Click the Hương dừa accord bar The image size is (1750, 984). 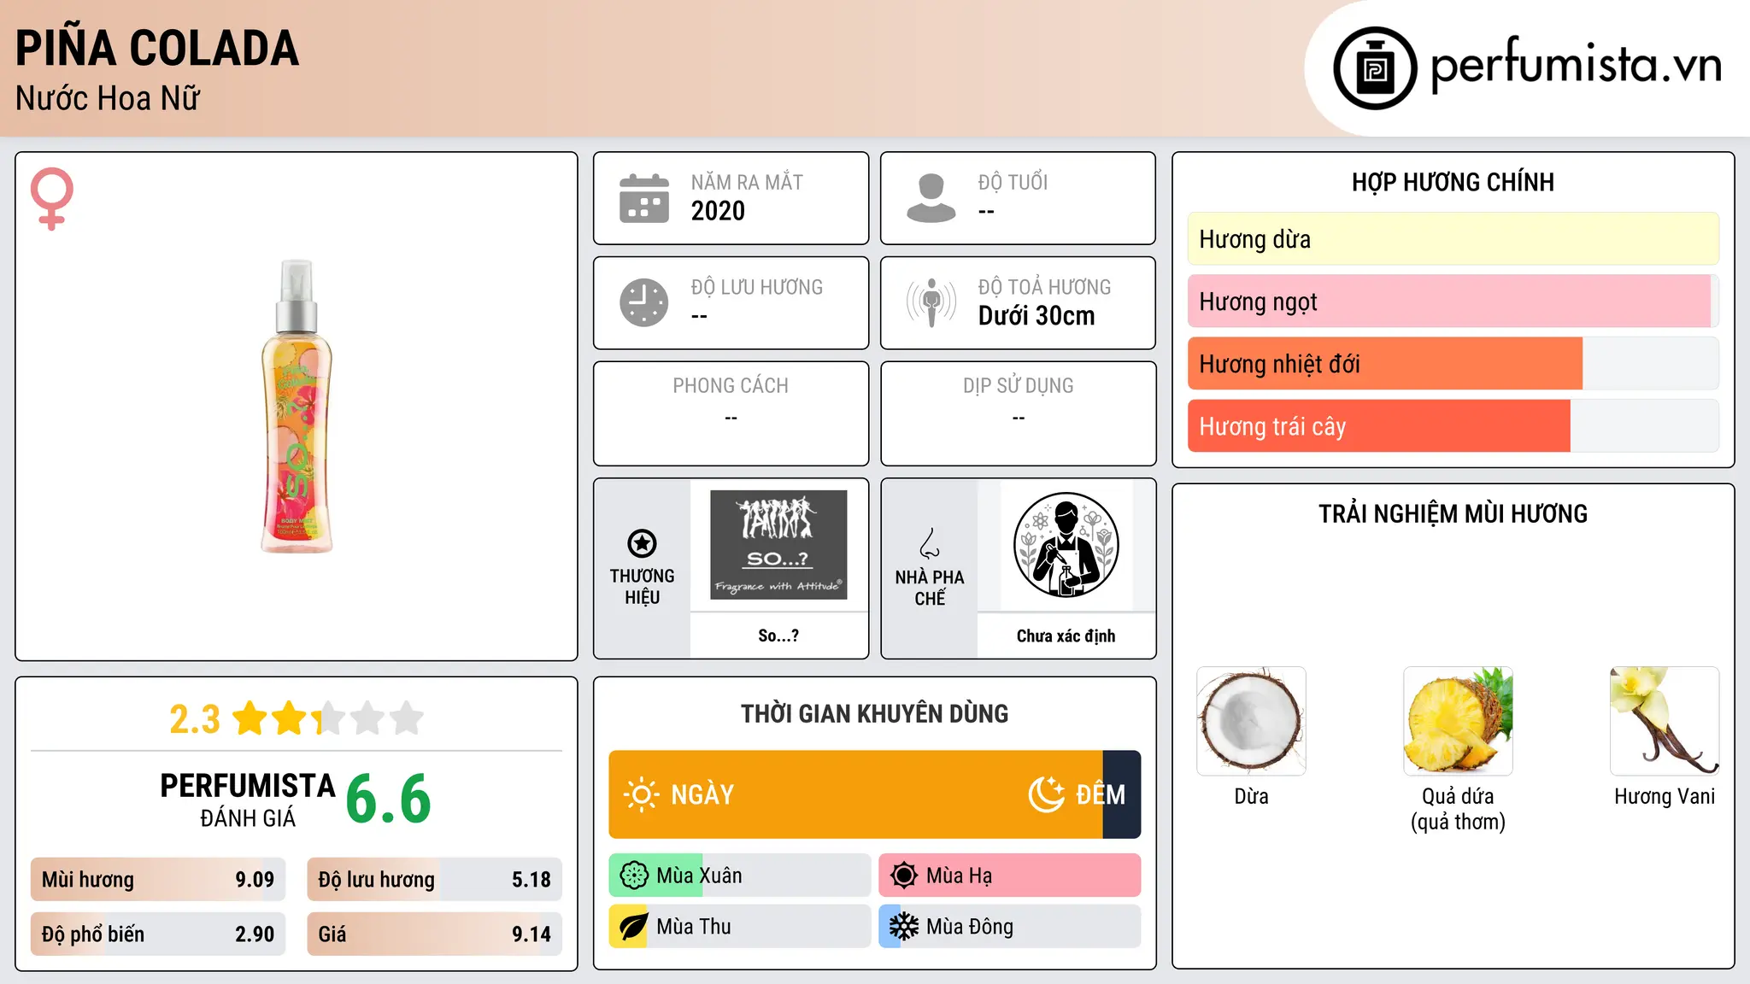[1453, 239]
